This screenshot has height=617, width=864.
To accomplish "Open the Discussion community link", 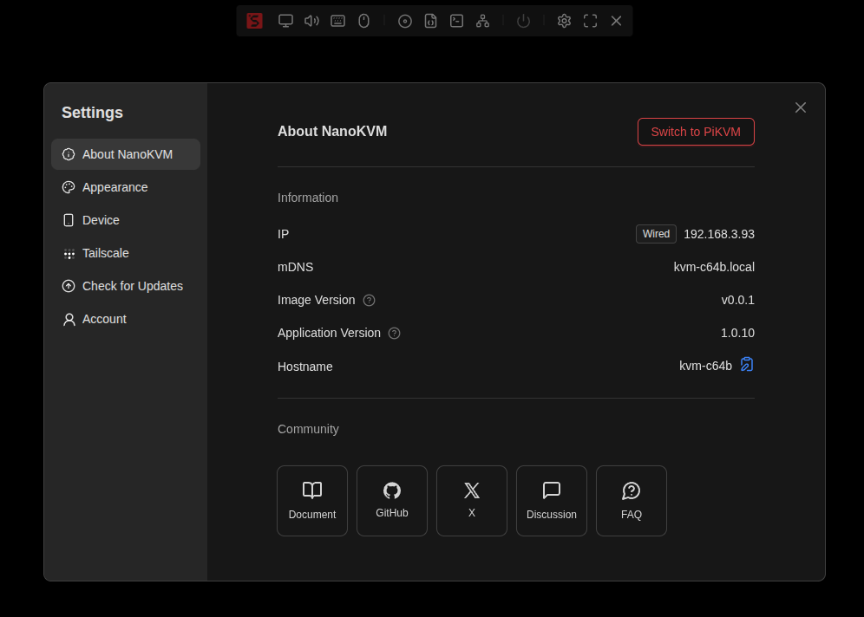I will click(552, 501).
